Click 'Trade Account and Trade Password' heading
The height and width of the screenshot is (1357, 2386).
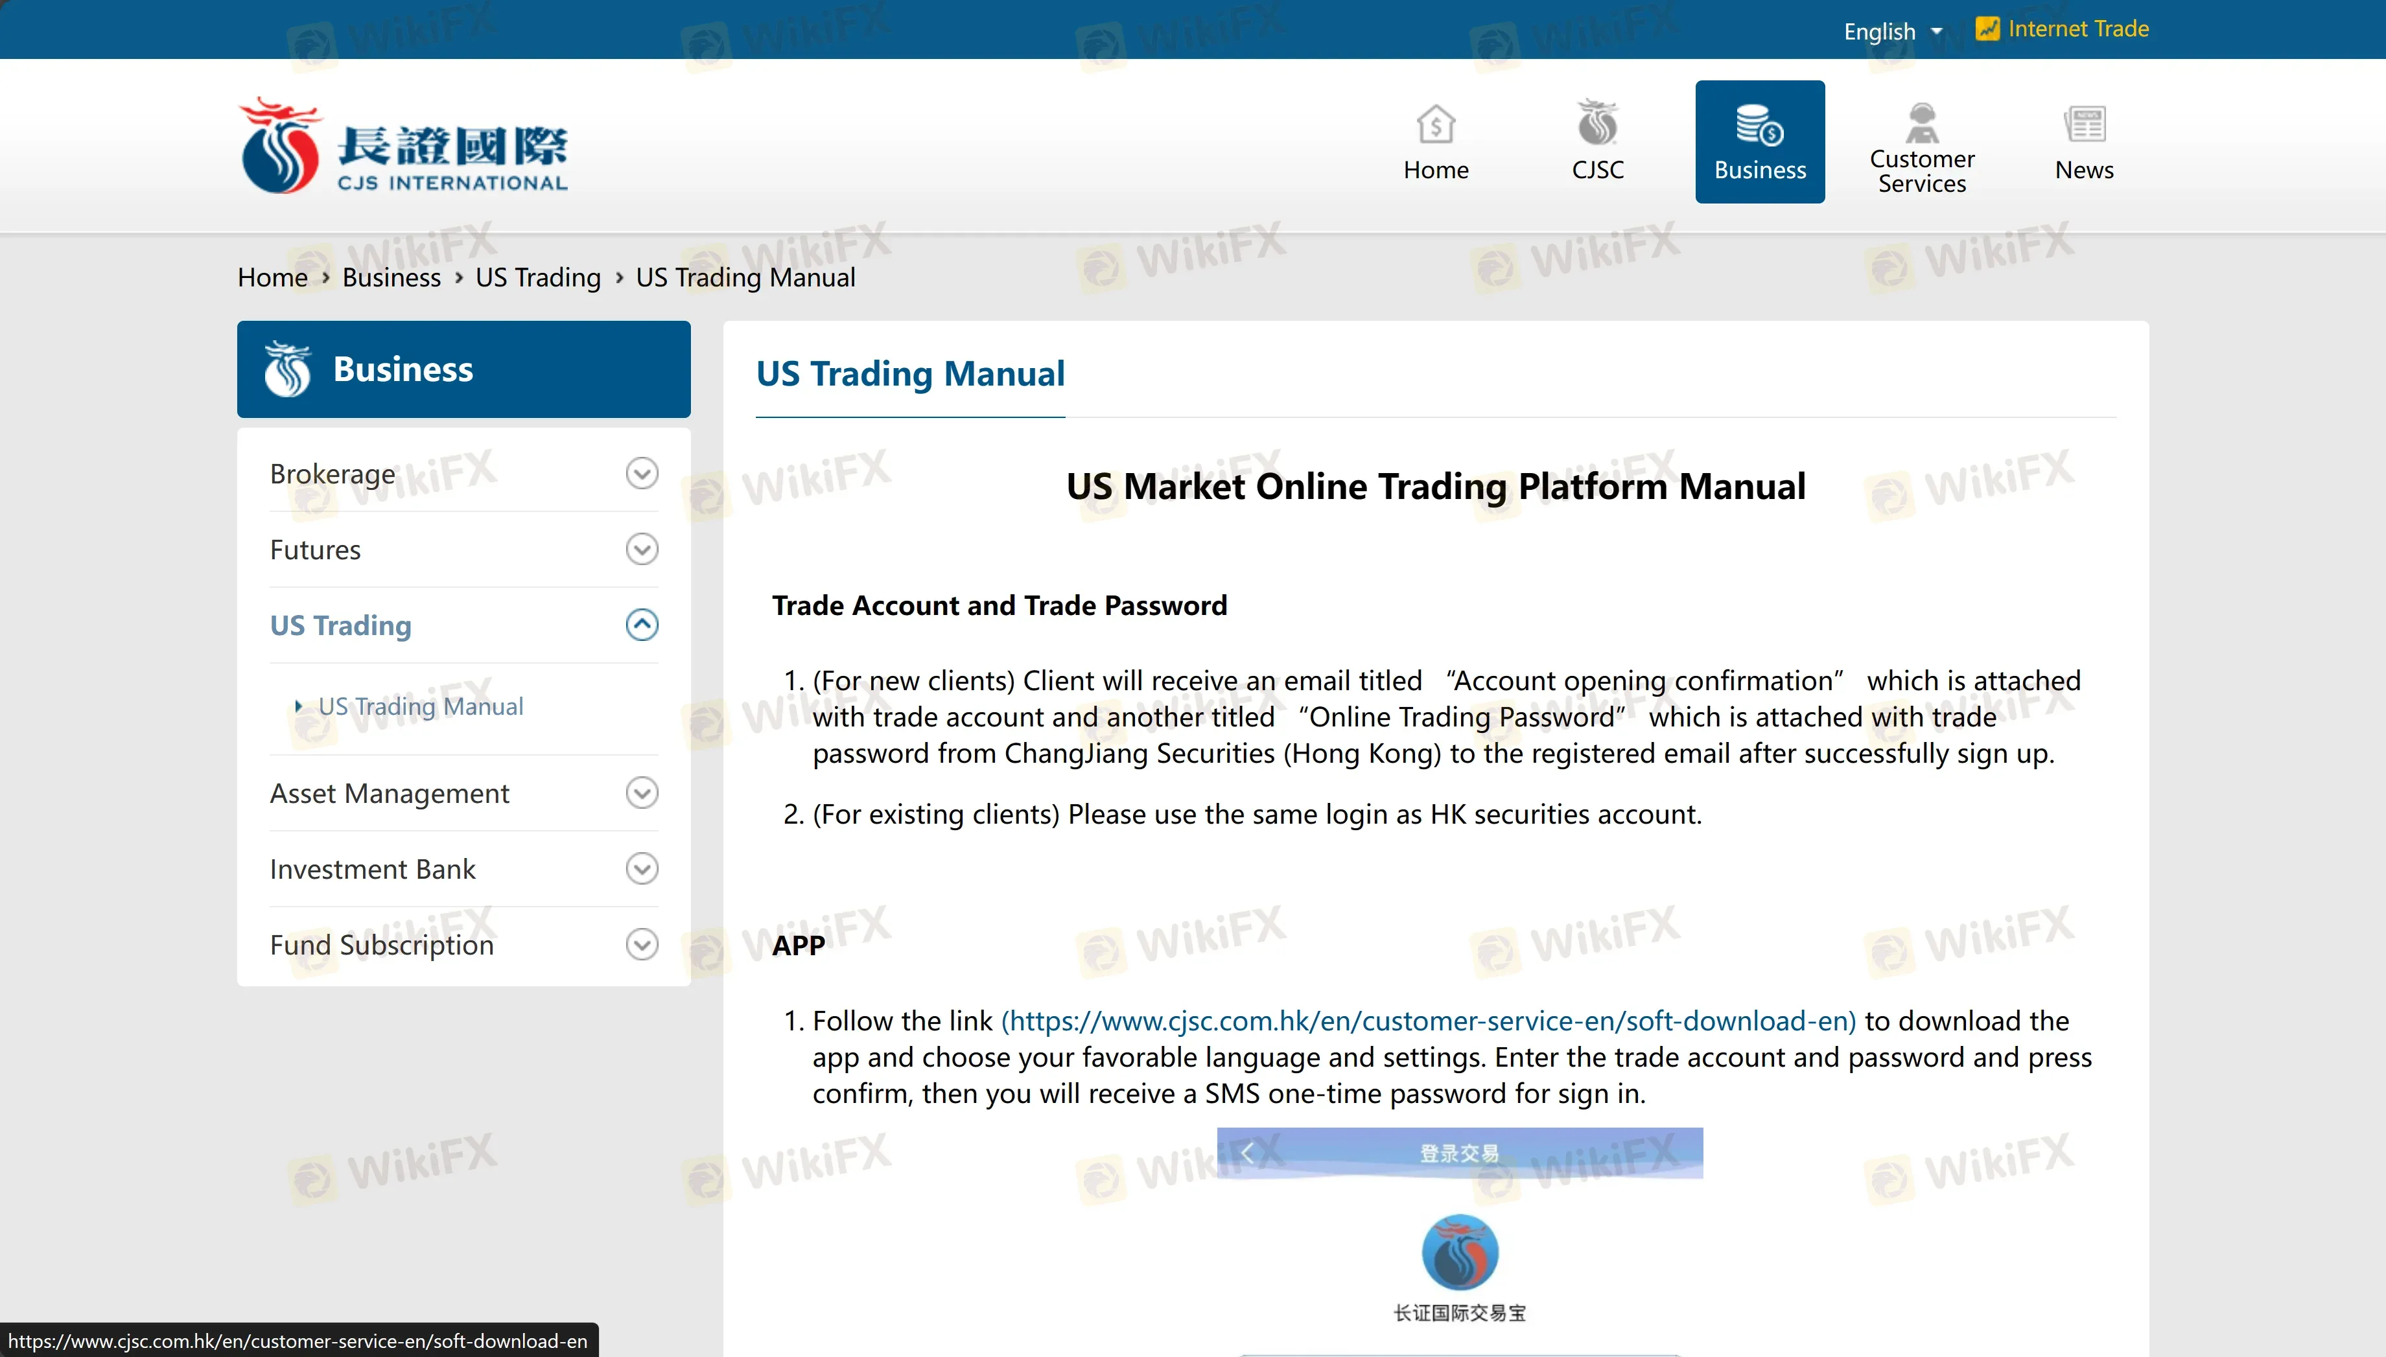click(999, 606)
